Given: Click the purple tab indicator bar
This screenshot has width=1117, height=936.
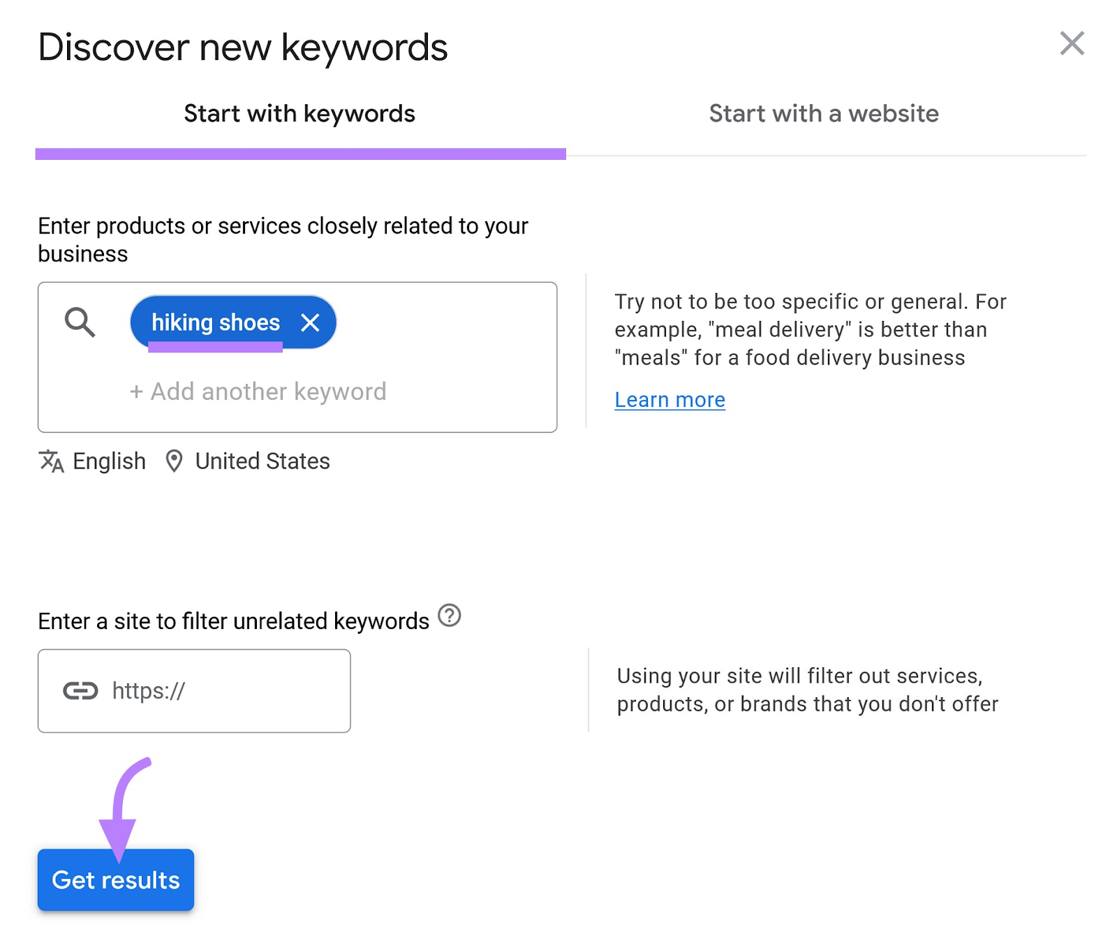Looking at the screenshot, I should [300, 152].
